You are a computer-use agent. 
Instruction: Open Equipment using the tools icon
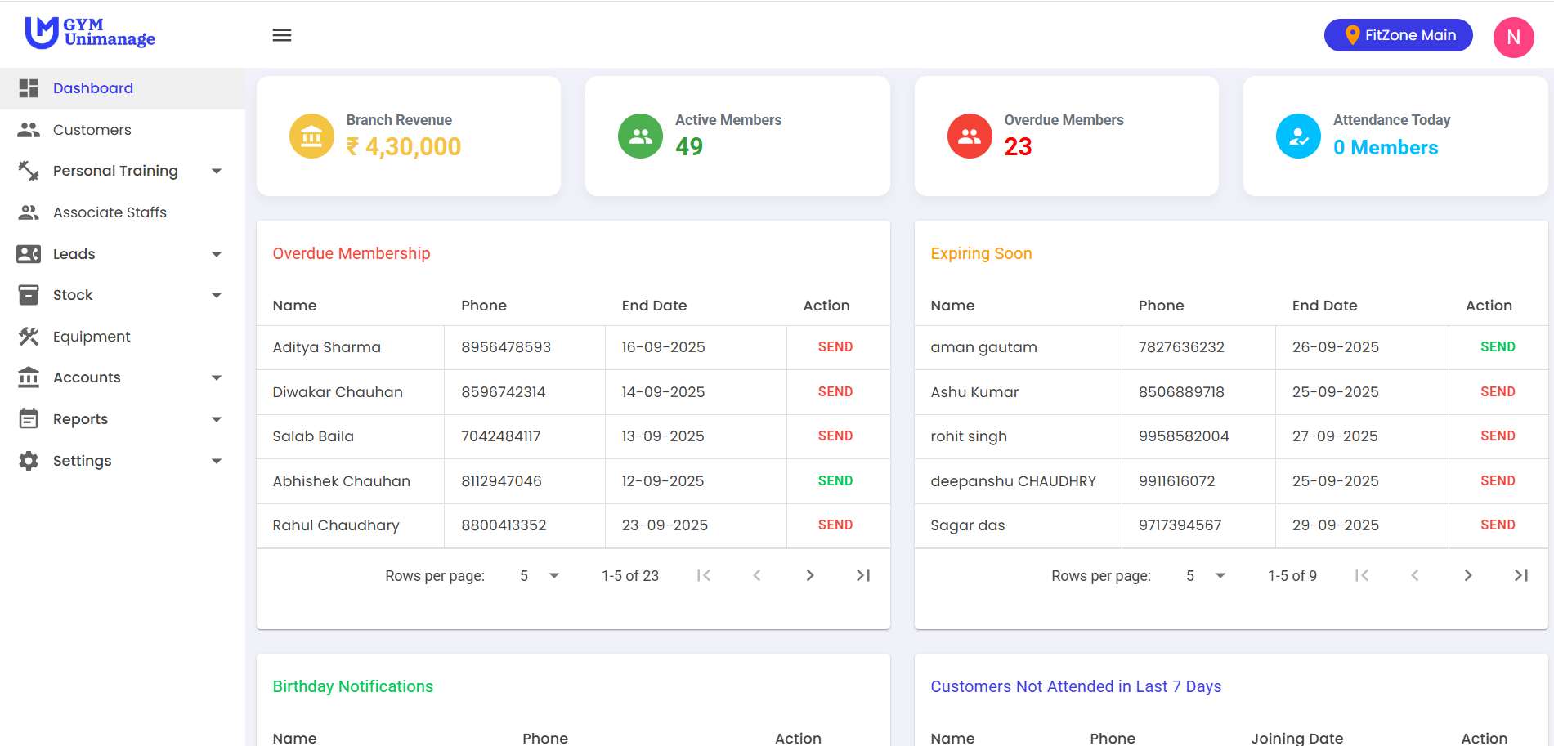point(29,336)
